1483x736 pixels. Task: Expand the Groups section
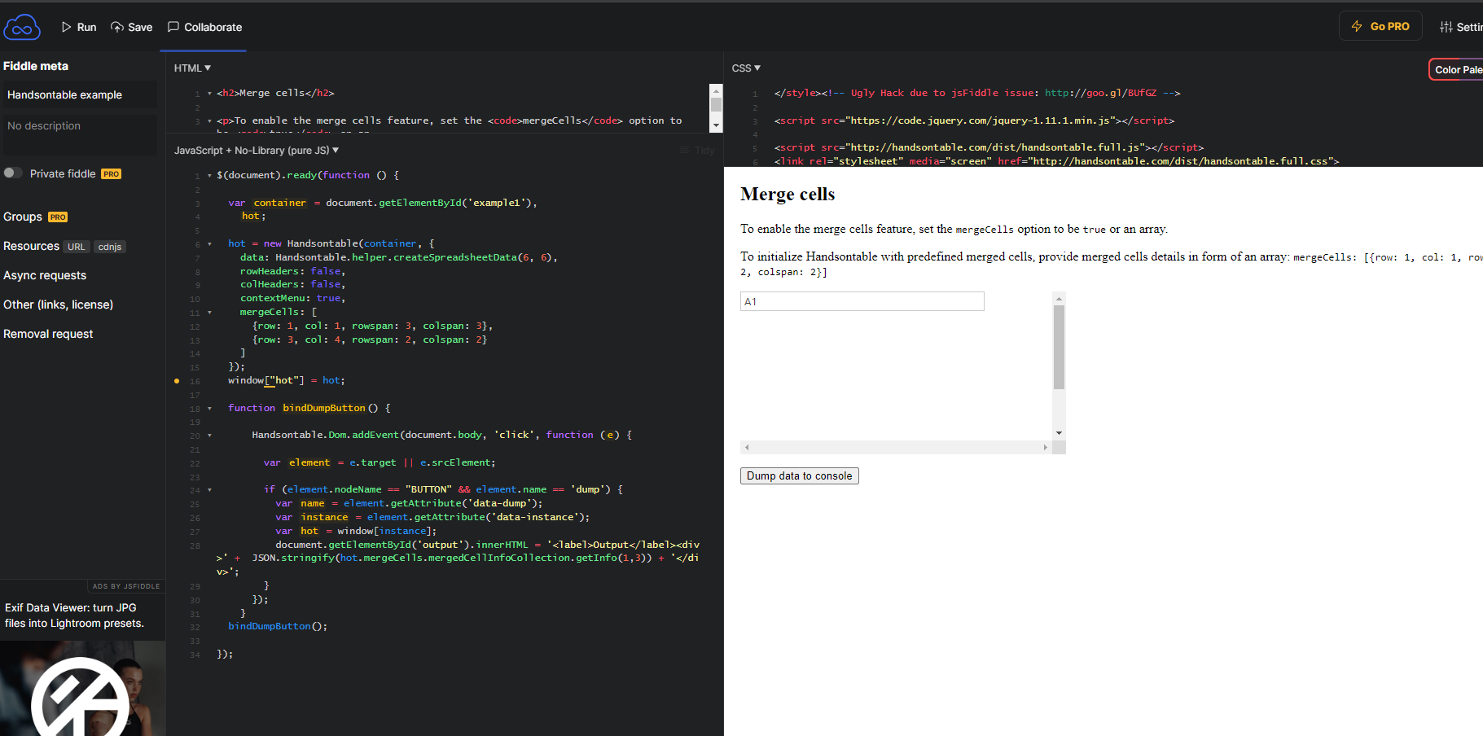(x=23, y=217)
